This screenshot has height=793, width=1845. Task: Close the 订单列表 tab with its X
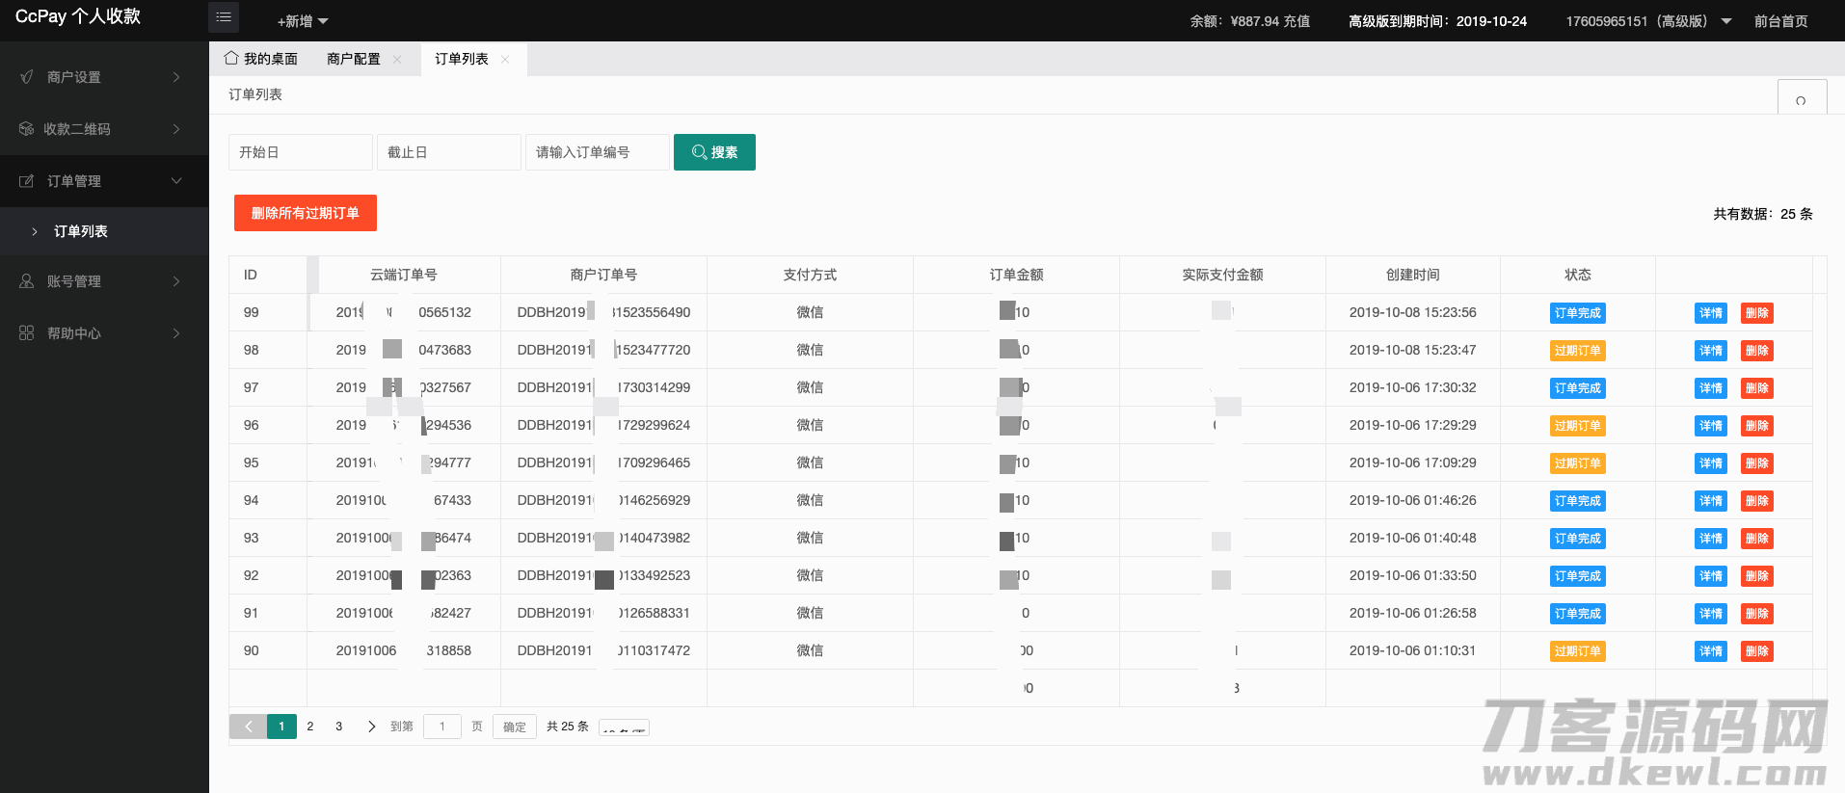[505, 60]
